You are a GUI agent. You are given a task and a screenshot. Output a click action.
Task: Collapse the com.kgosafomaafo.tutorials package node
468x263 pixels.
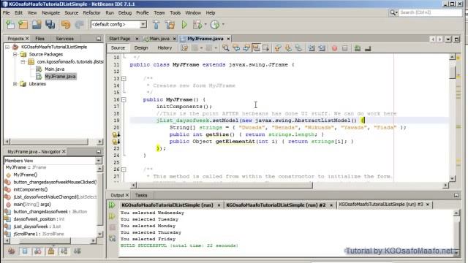[x=23, y=61]
